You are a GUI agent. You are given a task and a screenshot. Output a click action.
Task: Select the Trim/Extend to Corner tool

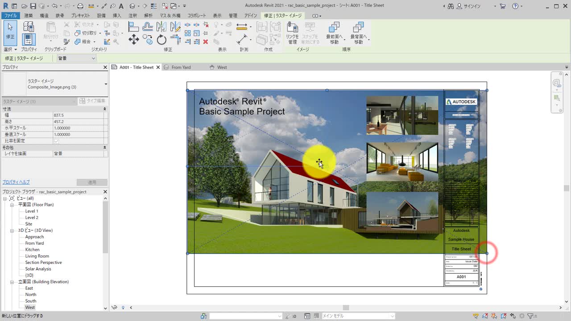point(175,40)
